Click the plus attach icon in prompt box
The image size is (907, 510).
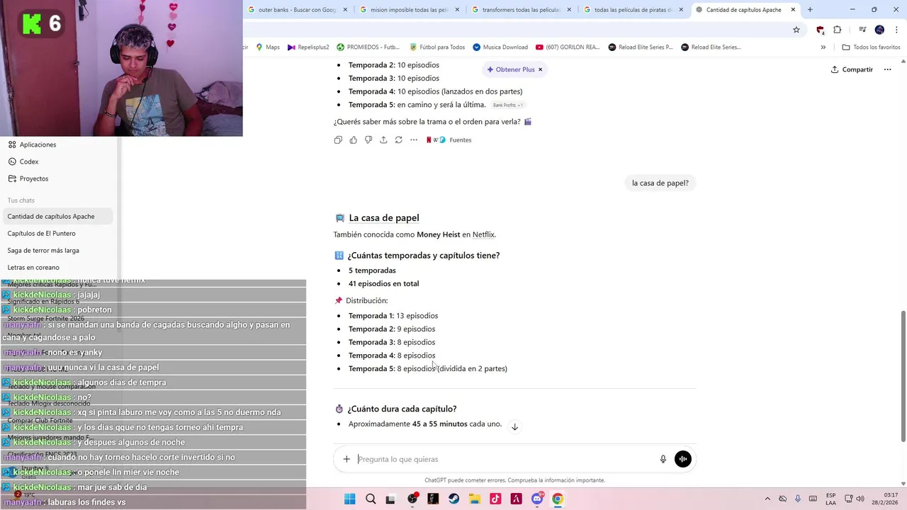(347, 459)
